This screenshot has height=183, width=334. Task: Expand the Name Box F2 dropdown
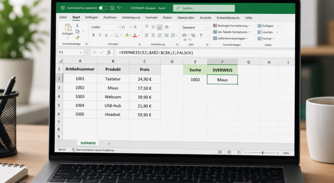pos(81,52)
